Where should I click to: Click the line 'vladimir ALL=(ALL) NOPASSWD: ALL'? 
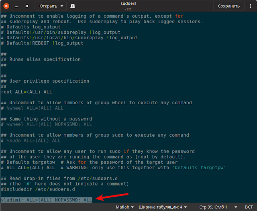[x=47, y=200]
